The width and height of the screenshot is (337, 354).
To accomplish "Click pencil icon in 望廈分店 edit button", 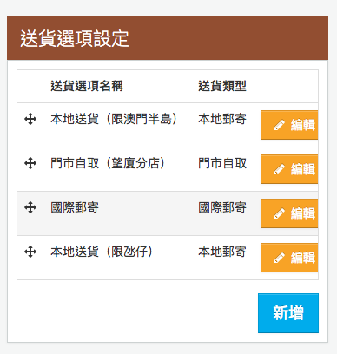I will [280, 169].
